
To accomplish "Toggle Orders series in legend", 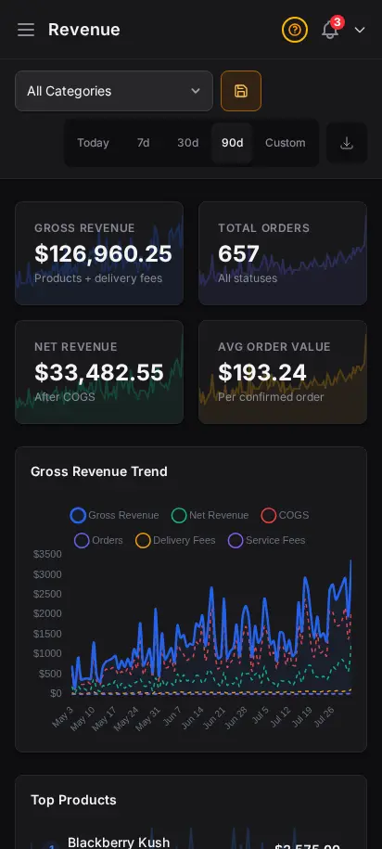I will coord(98,540).
